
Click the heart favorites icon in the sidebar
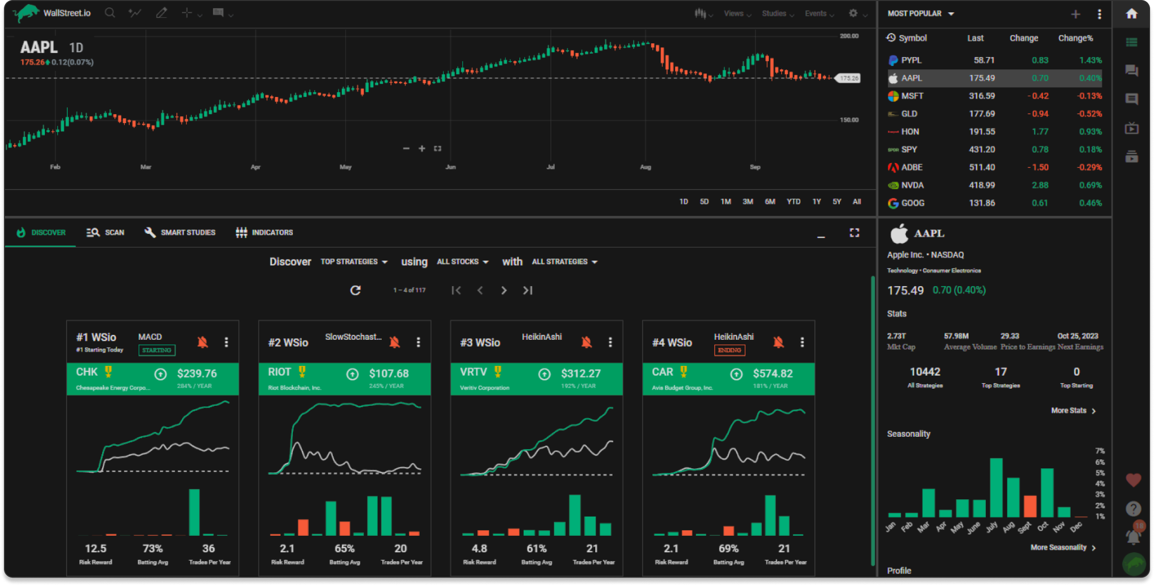(1133, 480)
